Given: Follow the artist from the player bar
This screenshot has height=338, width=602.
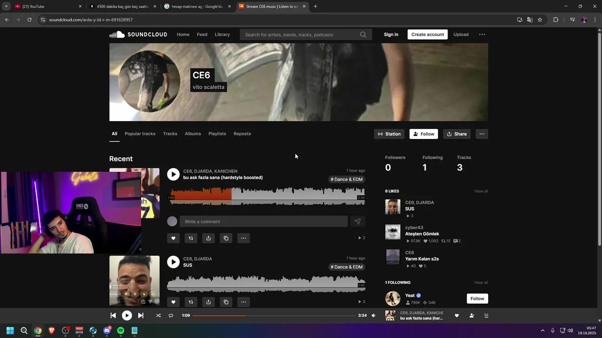Looking at the screenshot, I should click(472, 315).
